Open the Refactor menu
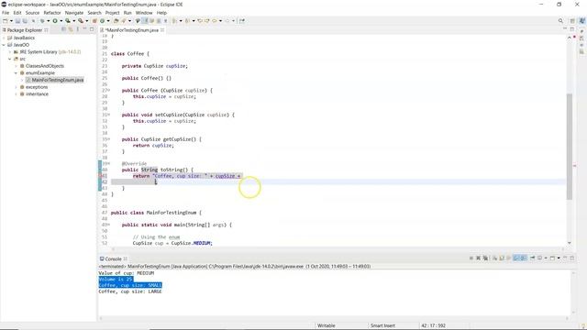The image size is (587, 330). pyautogui.click(x=52, y=13)
